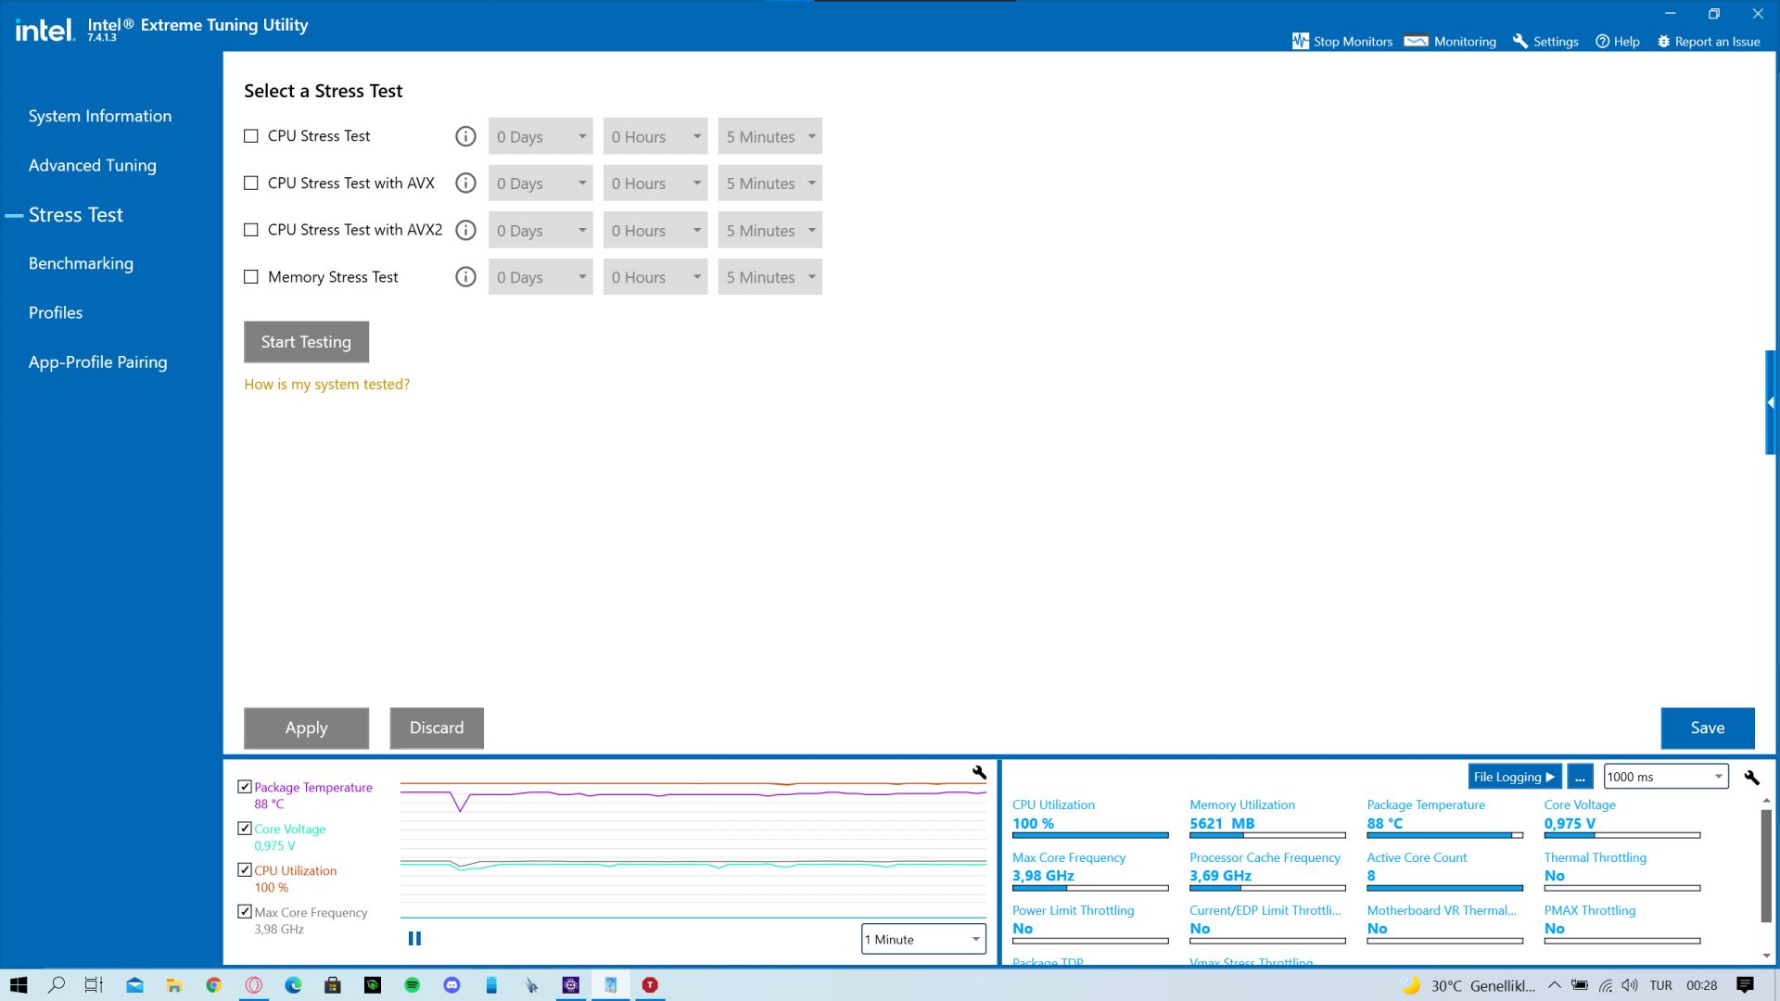1780x1001 pixels.
Task: Open the Benchmarking section
Action: point(81,263)
